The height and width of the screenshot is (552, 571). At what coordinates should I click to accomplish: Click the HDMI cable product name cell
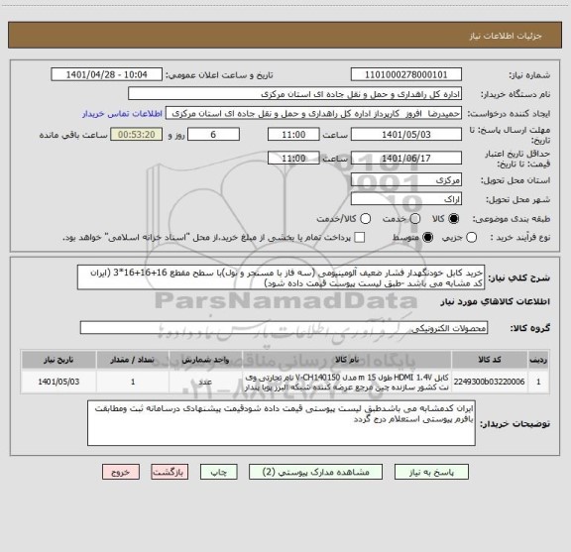pyautogui.click(x=347, y=382)
